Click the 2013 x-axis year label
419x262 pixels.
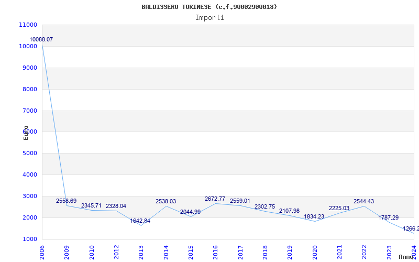(141, 252)
